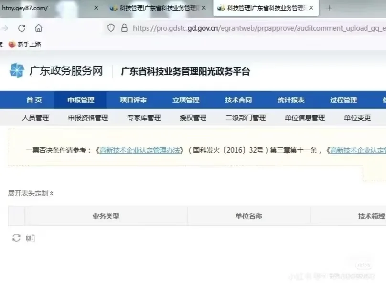This screenshot has width=386, height=290.
Task: Select 专家库管理 in the submenu
Action: [144, 117]
